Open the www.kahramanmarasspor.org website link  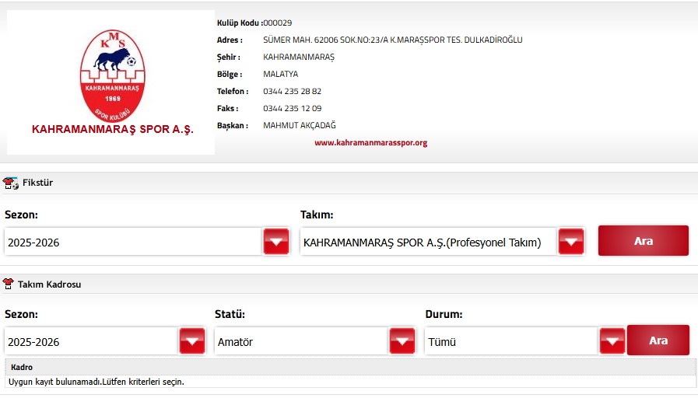[371, 143]
